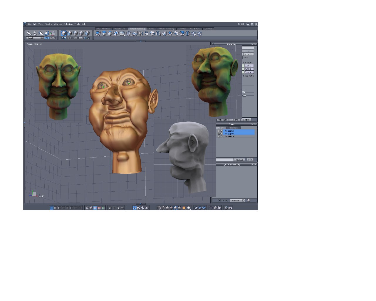Open the Display menu

point(48,24)
